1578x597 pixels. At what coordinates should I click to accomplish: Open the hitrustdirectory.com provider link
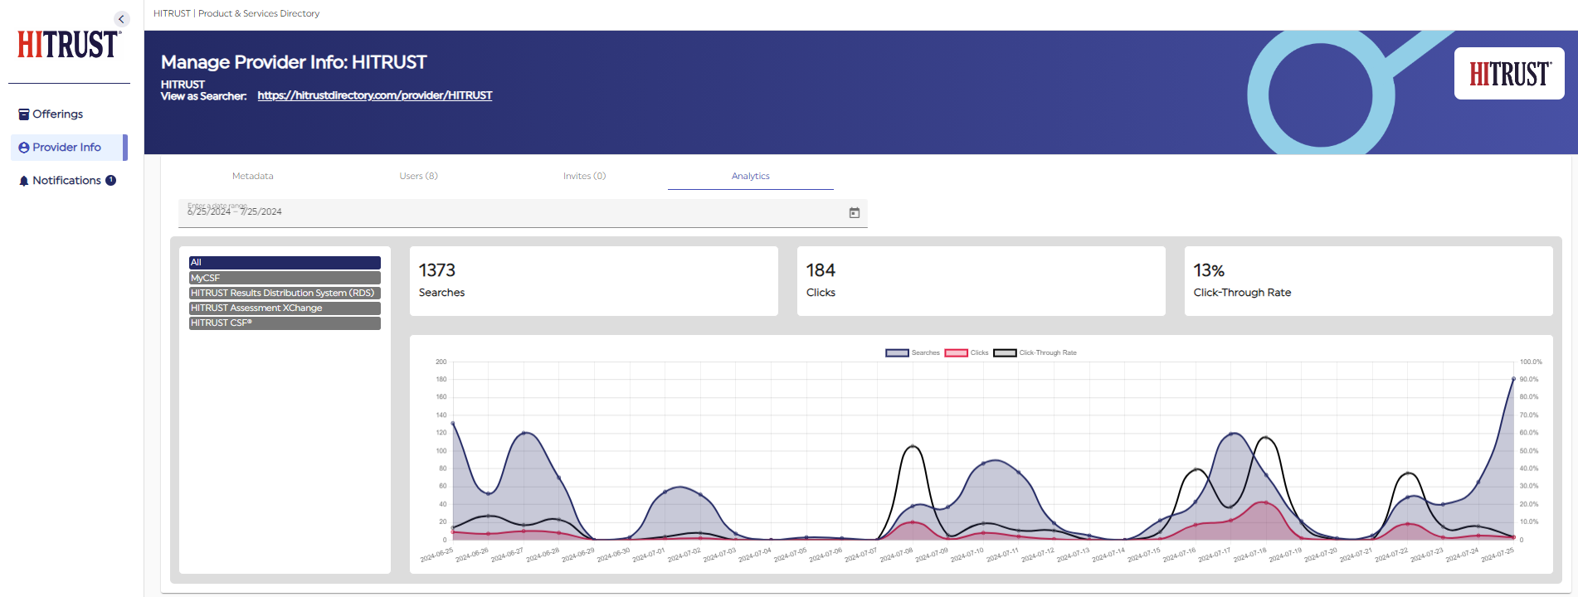click(375, 95)
